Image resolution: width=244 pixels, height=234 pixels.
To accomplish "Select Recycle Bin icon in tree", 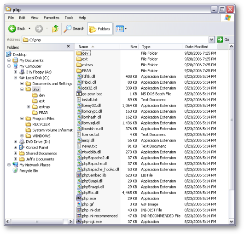I will click(15, 171).
